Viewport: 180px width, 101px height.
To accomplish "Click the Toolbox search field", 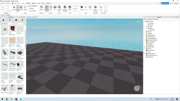I will click(x=18, y=24).
